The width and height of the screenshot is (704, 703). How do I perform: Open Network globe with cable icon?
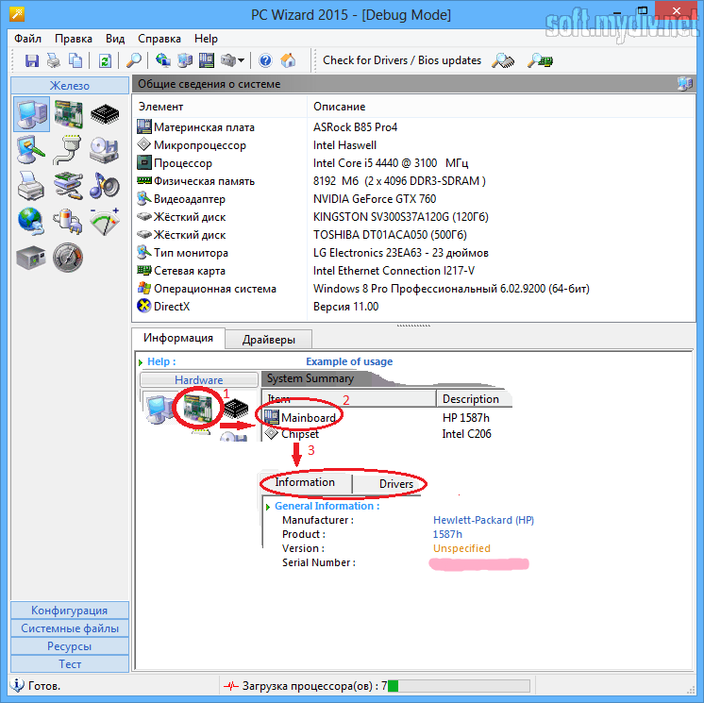pyautogui.click(x=30, y=222)
